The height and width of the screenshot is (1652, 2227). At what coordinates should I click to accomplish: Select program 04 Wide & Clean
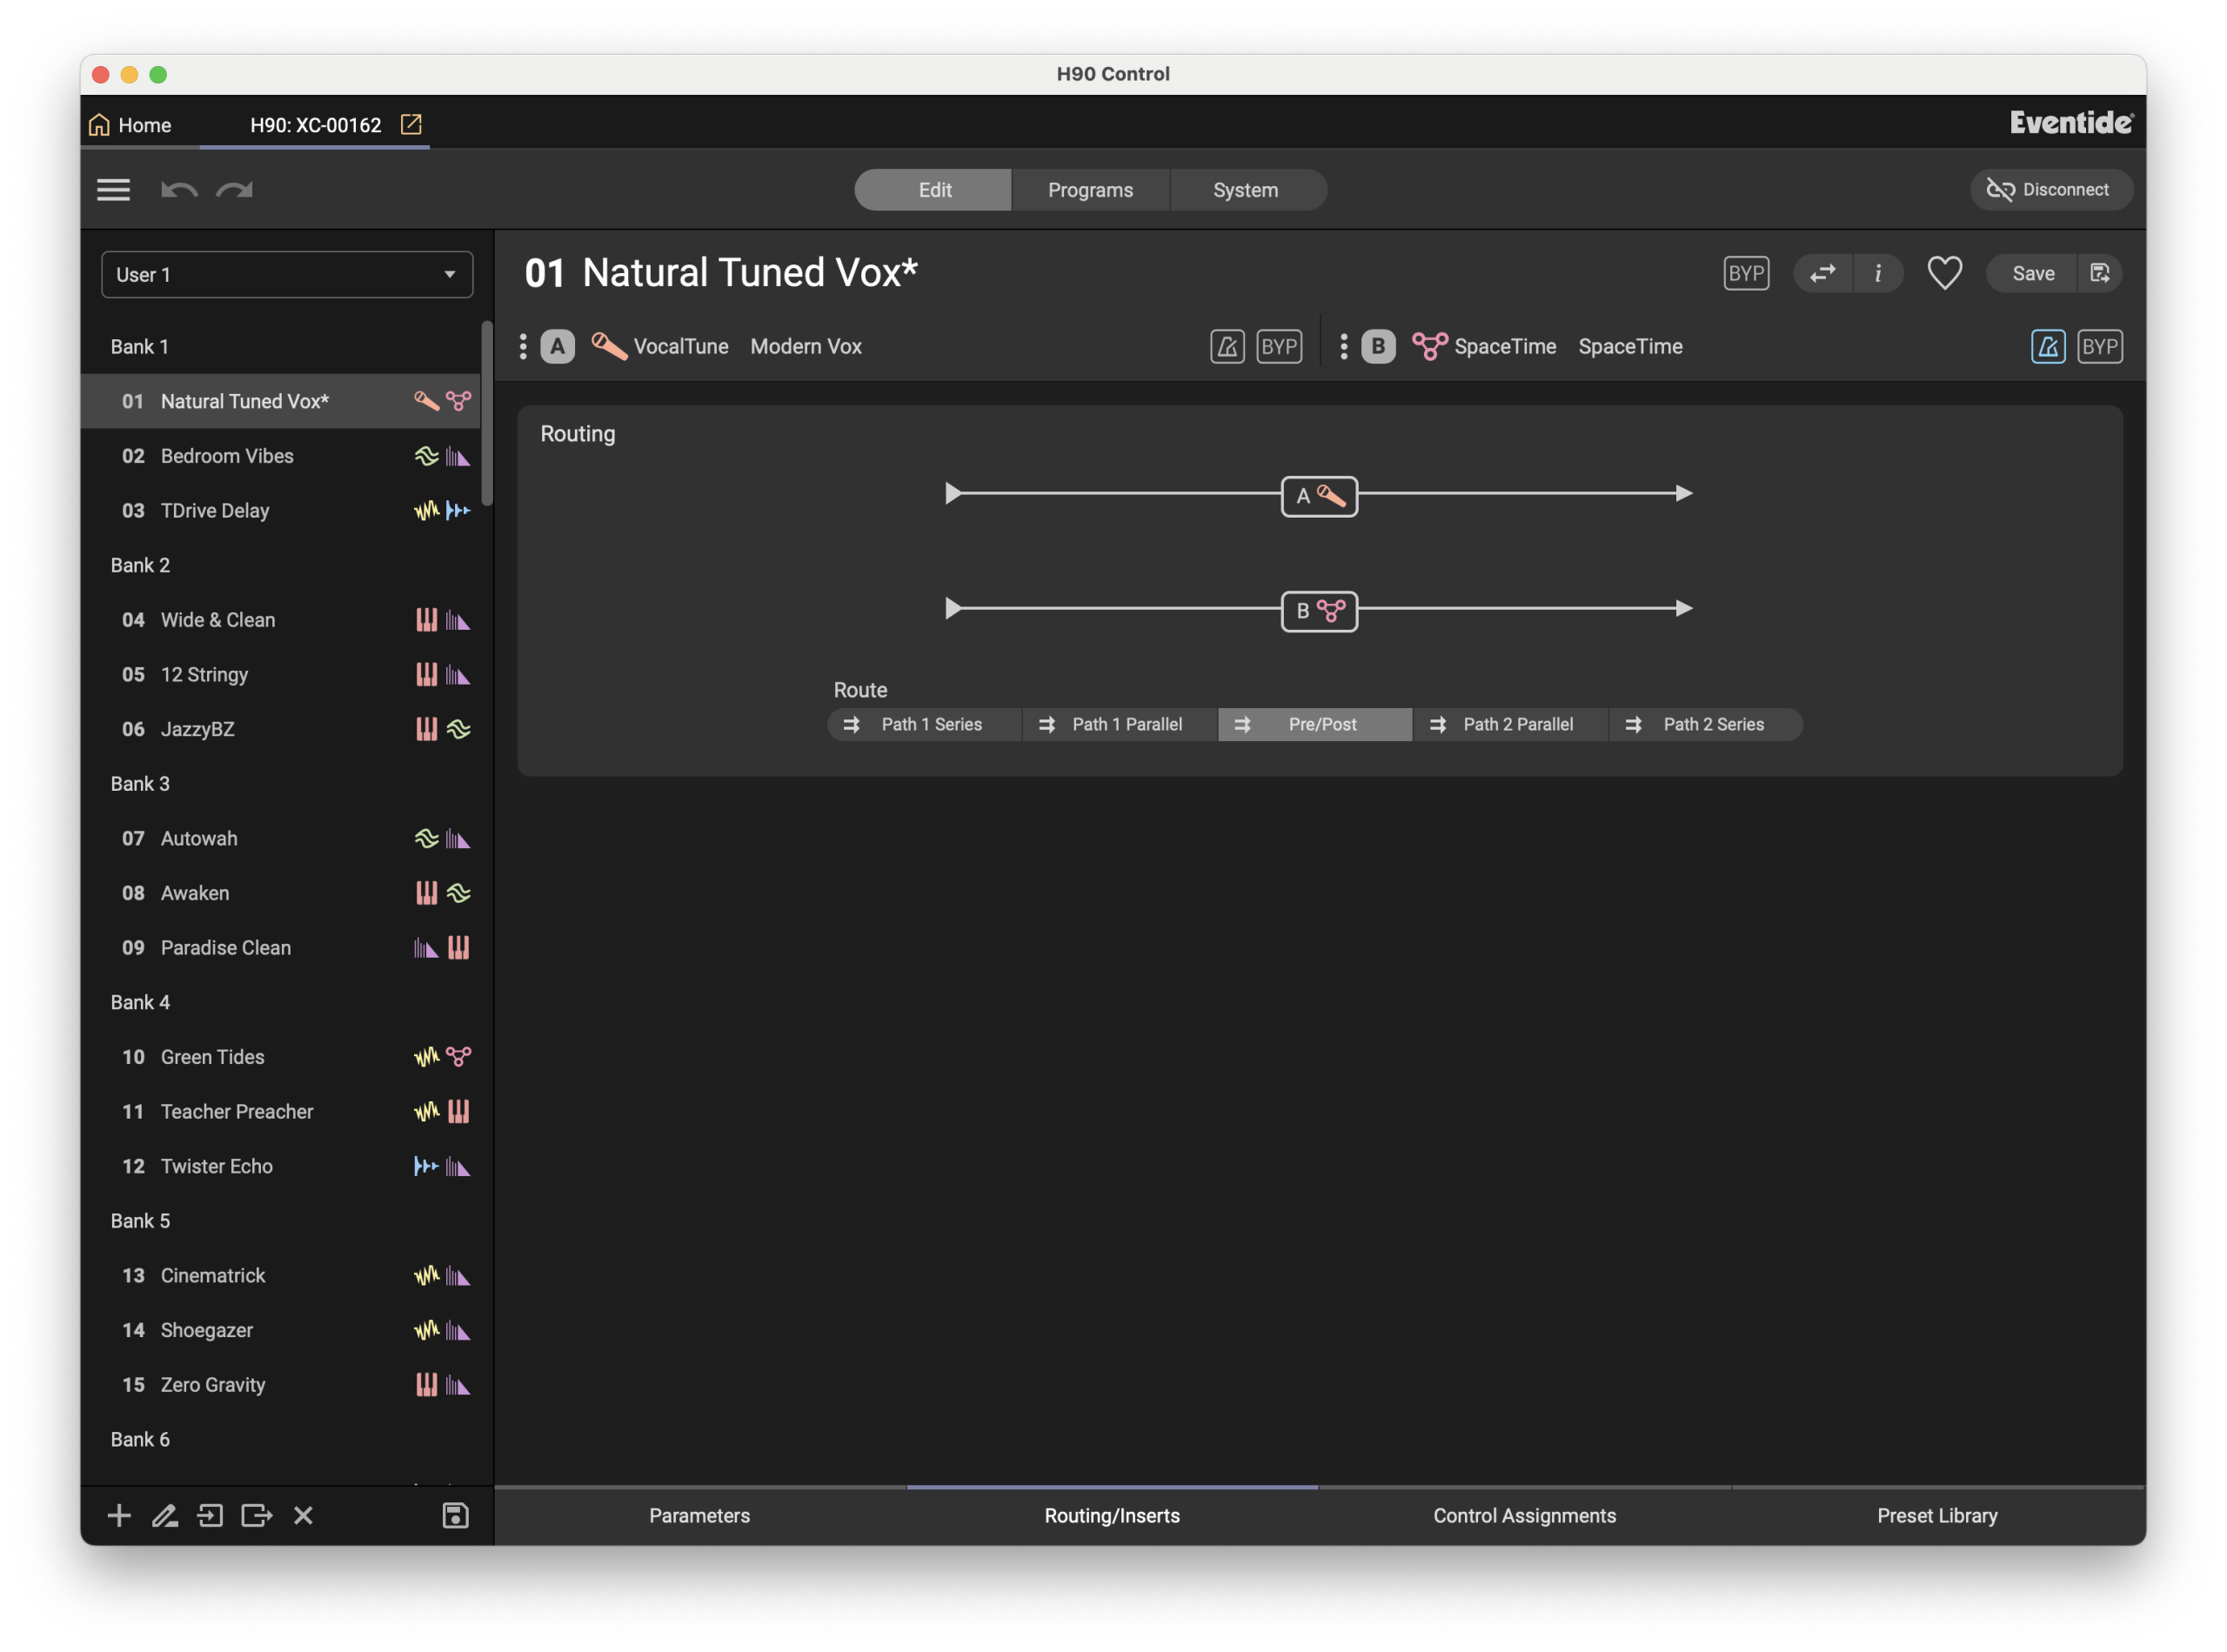pyautogui.click(x=281, y=620)
